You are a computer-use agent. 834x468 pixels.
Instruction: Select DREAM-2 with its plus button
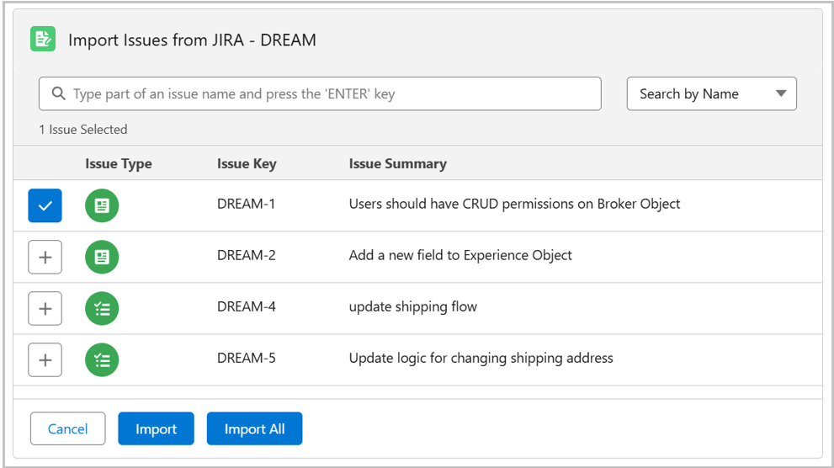point(45,257)
